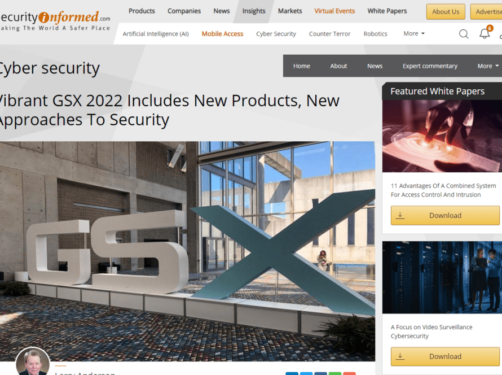The height and width of the screenshot is (375, 502).
Task: Open the Products menu
Action: tap(142, 11)
